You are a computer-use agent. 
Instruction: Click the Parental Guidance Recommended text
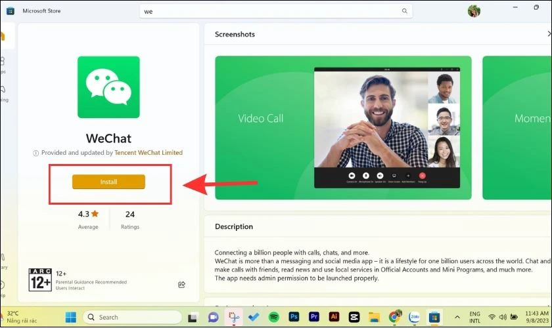[91, 282]
